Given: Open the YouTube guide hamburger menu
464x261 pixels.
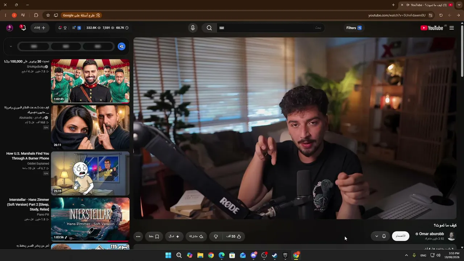Looking at the screenshot, I should (x=452, y=28).
